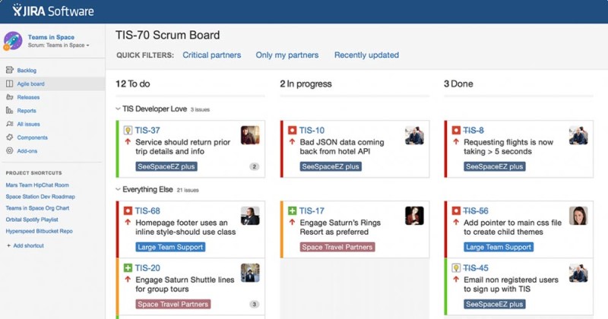This screenshot has height=319, width=608.
Task: Click the green story icon on TIS-20
Action: pyautogui.click(x=128, y=268)
